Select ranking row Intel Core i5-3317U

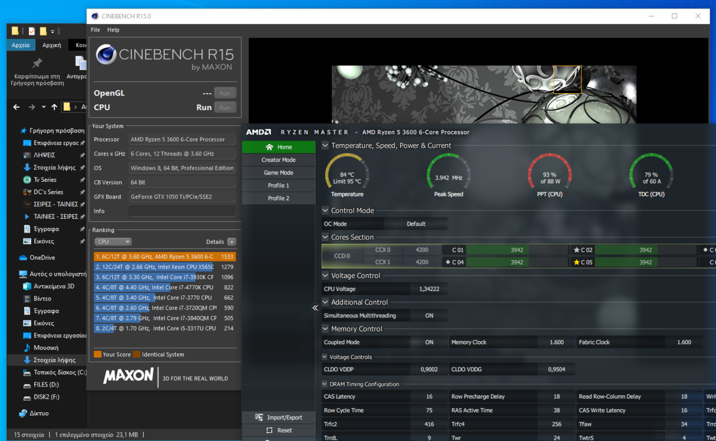click(165, 328)
